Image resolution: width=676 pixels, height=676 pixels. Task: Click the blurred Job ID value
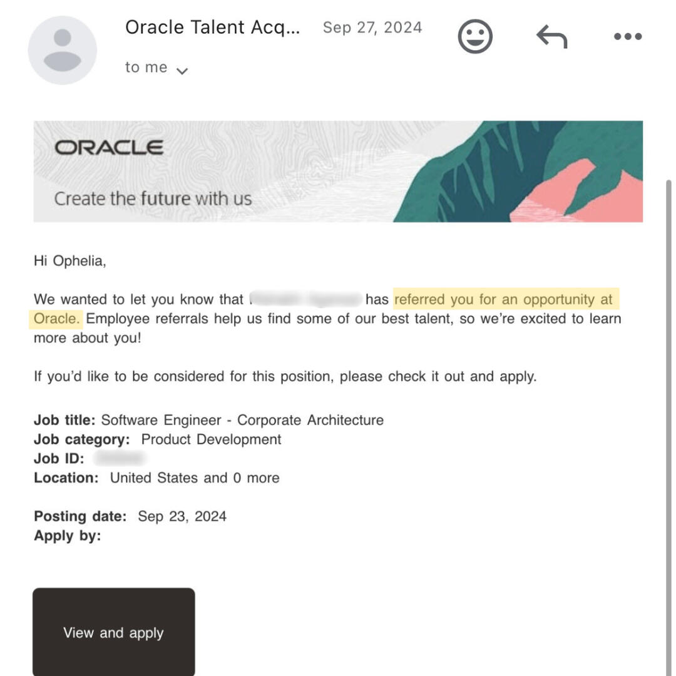pyautogui.click(x=119, y=459)
